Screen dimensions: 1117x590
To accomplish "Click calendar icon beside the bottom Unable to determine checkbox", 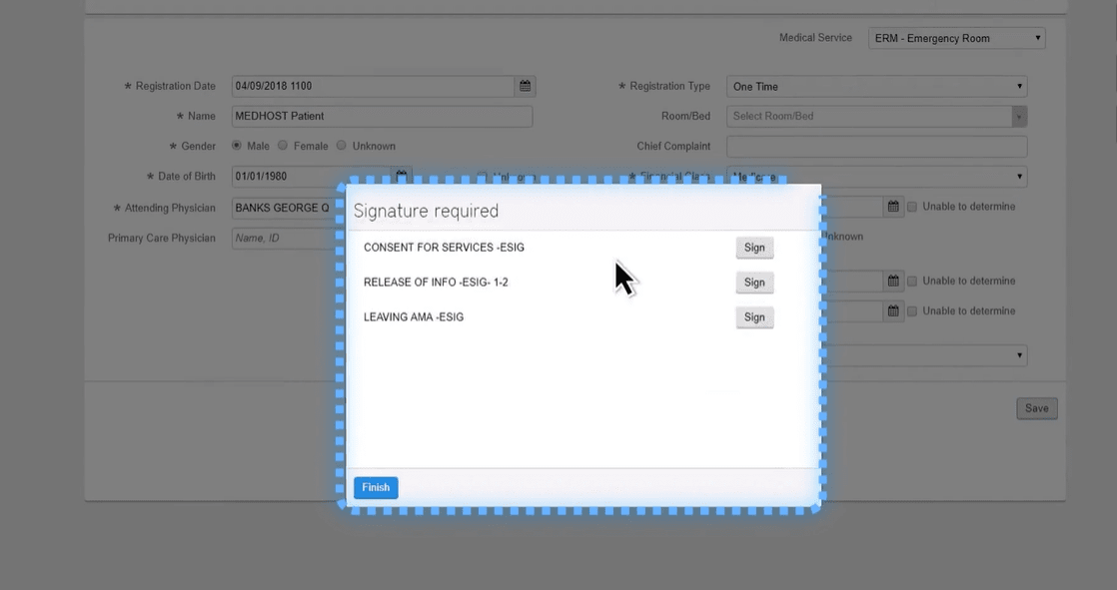I will pyautogui.click(x=892, y=310).
